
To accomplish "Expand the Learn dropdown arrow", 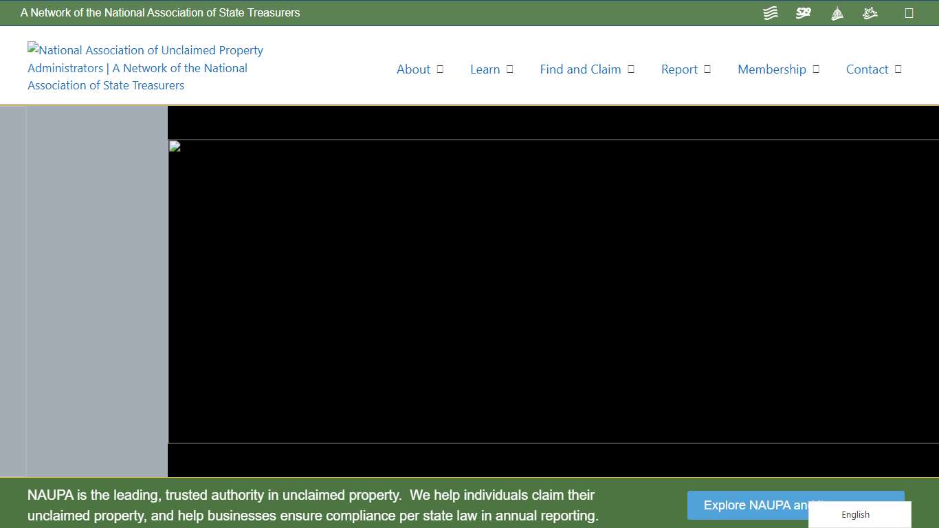I will click(x=509, y=69).
